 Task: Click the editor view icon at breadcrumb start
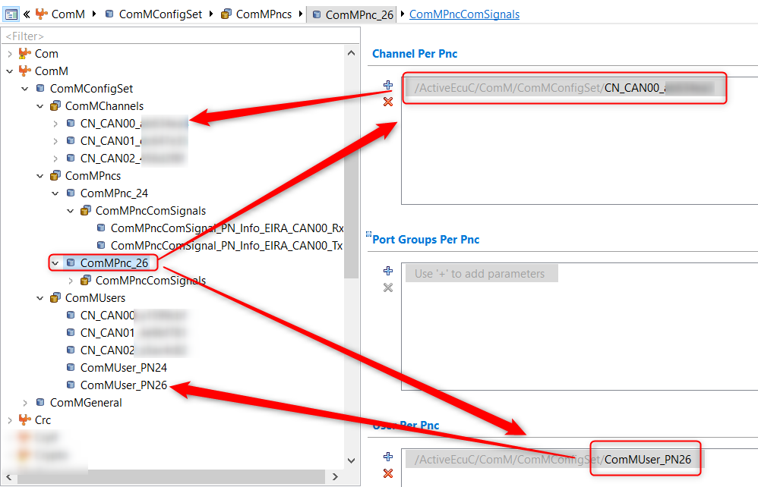(x=11, y=14)
